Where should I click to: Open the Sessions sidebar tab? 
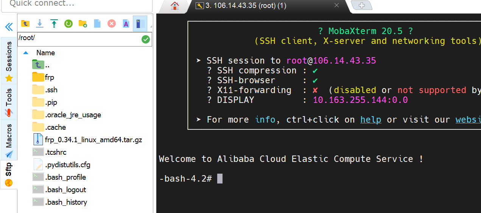(x=9, y=61)
